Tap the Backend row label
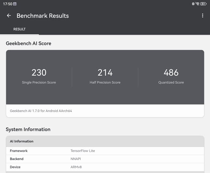This screenshot has height=173, width=210. click(17, 159)
